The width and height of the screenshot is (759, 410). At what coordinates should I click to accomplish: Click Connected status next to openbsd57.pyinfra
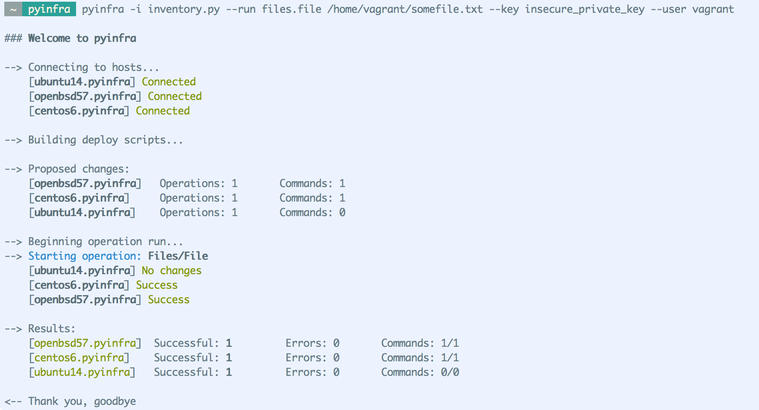(175, 96)
